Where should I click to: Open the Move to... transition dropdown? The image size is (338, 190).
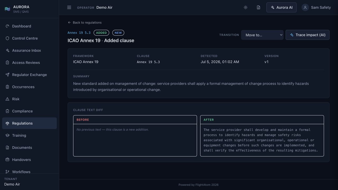(x=262, y=35)
